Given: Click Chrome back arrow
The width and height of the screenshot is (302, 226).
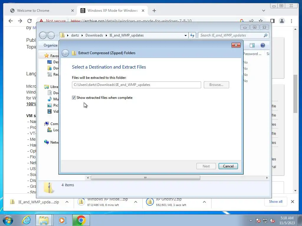Looking at the screenshot, I should [x=11, y=21].
